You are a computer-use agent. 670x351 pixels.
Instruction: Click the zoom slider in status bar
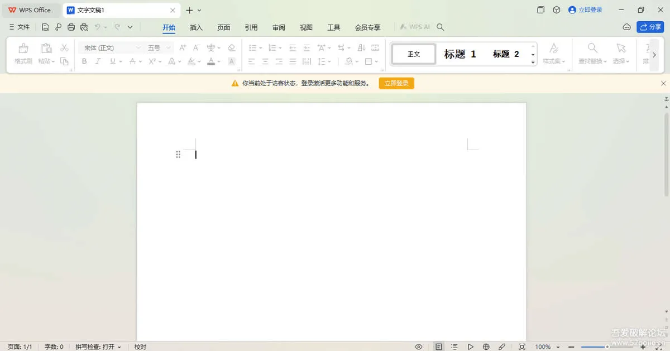(607, 347)
